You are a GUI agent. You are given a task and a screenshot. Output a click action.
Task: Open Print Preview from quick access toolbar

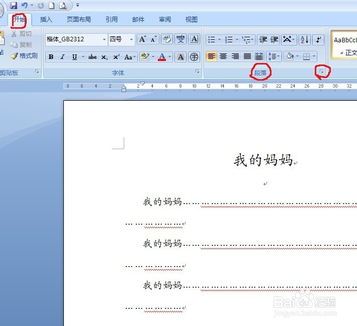[63, 6]
